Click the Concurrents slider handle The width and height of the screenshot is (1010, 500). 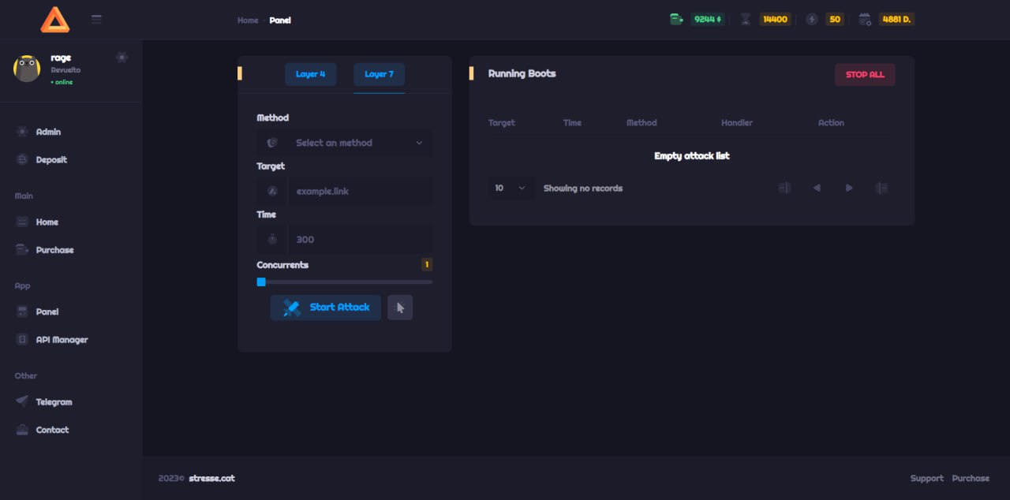(x=261, y=282)
